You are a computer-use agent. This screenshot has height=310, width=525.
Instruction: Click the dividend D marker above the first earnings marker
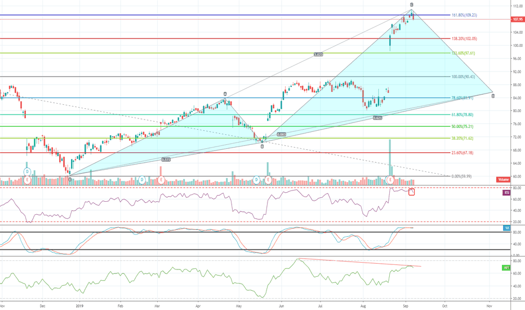click(x=28, y=172)
